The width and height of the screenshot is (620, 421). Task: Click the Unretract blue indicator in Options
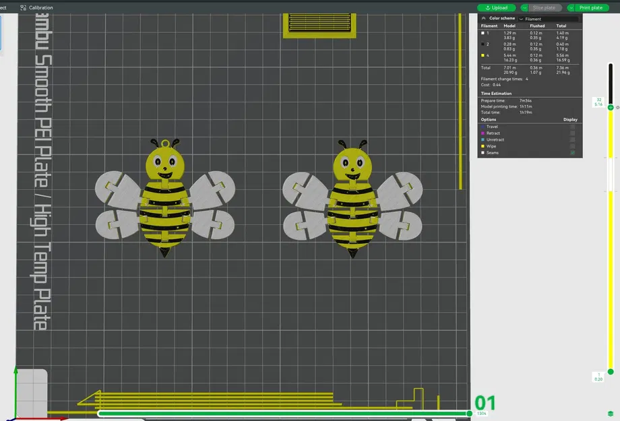click(483, 139)
